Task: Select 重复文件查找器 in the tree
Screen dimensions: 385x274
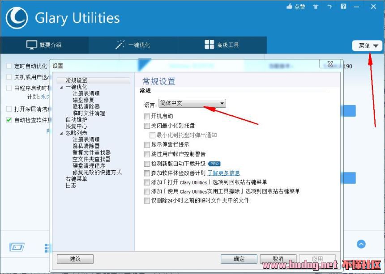Action: point(91,153)
